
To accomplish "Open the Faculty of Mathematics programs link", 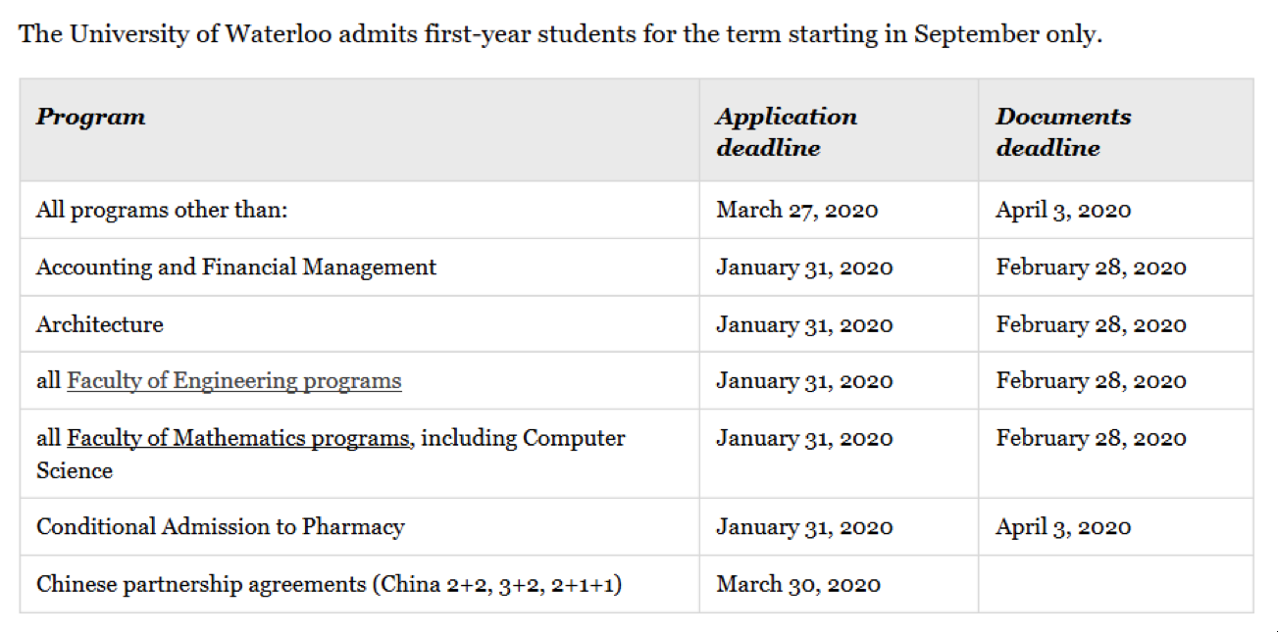I will (237, 438).
